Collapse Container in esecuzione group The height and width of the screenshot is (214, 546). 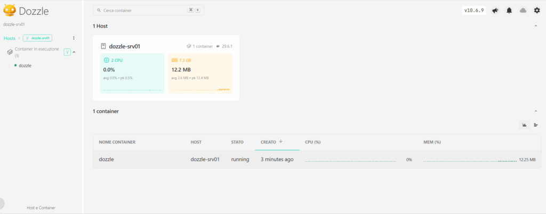[74, 52]
